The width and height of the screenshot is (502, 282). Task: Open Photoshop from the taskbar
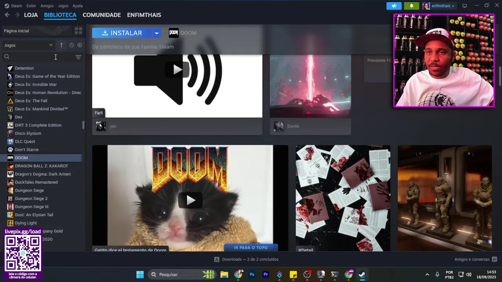(x=252, y=275)
